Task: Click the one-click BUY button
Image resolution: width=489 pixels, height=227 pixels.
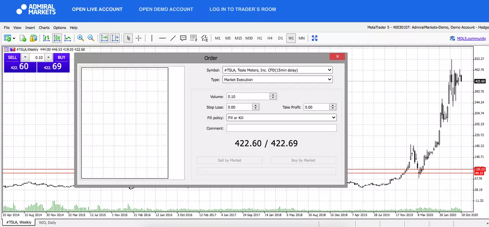Action: point(53,63)
